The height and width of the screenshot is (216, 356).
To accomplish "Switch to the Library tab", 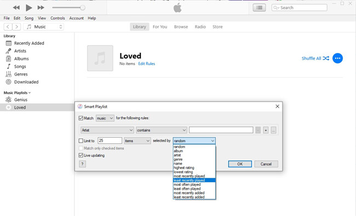I will pos(140,27).
